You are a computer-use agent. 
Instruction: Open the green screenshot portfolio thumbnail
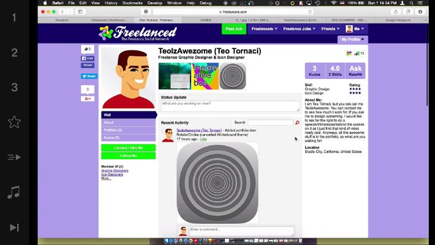click(175, 76)
